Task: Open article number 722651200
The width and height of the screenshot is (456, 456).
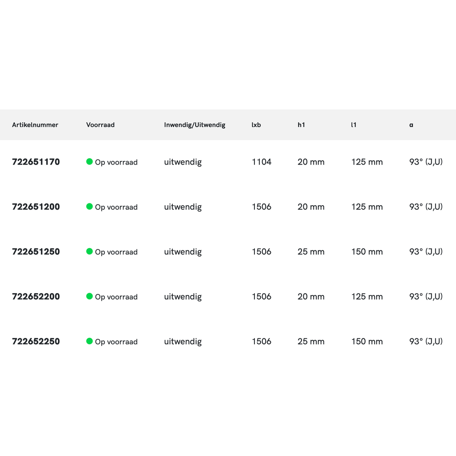Action: 36,207
